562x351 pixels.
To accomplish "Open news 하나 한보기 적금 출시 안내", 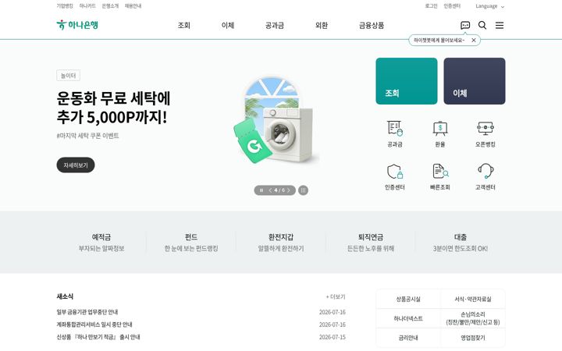I will [x=98, y=337].
